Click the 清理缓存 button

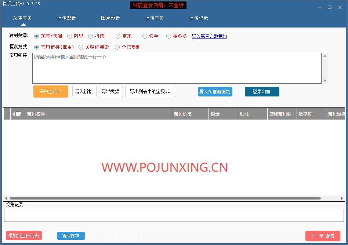pos(71,236)
